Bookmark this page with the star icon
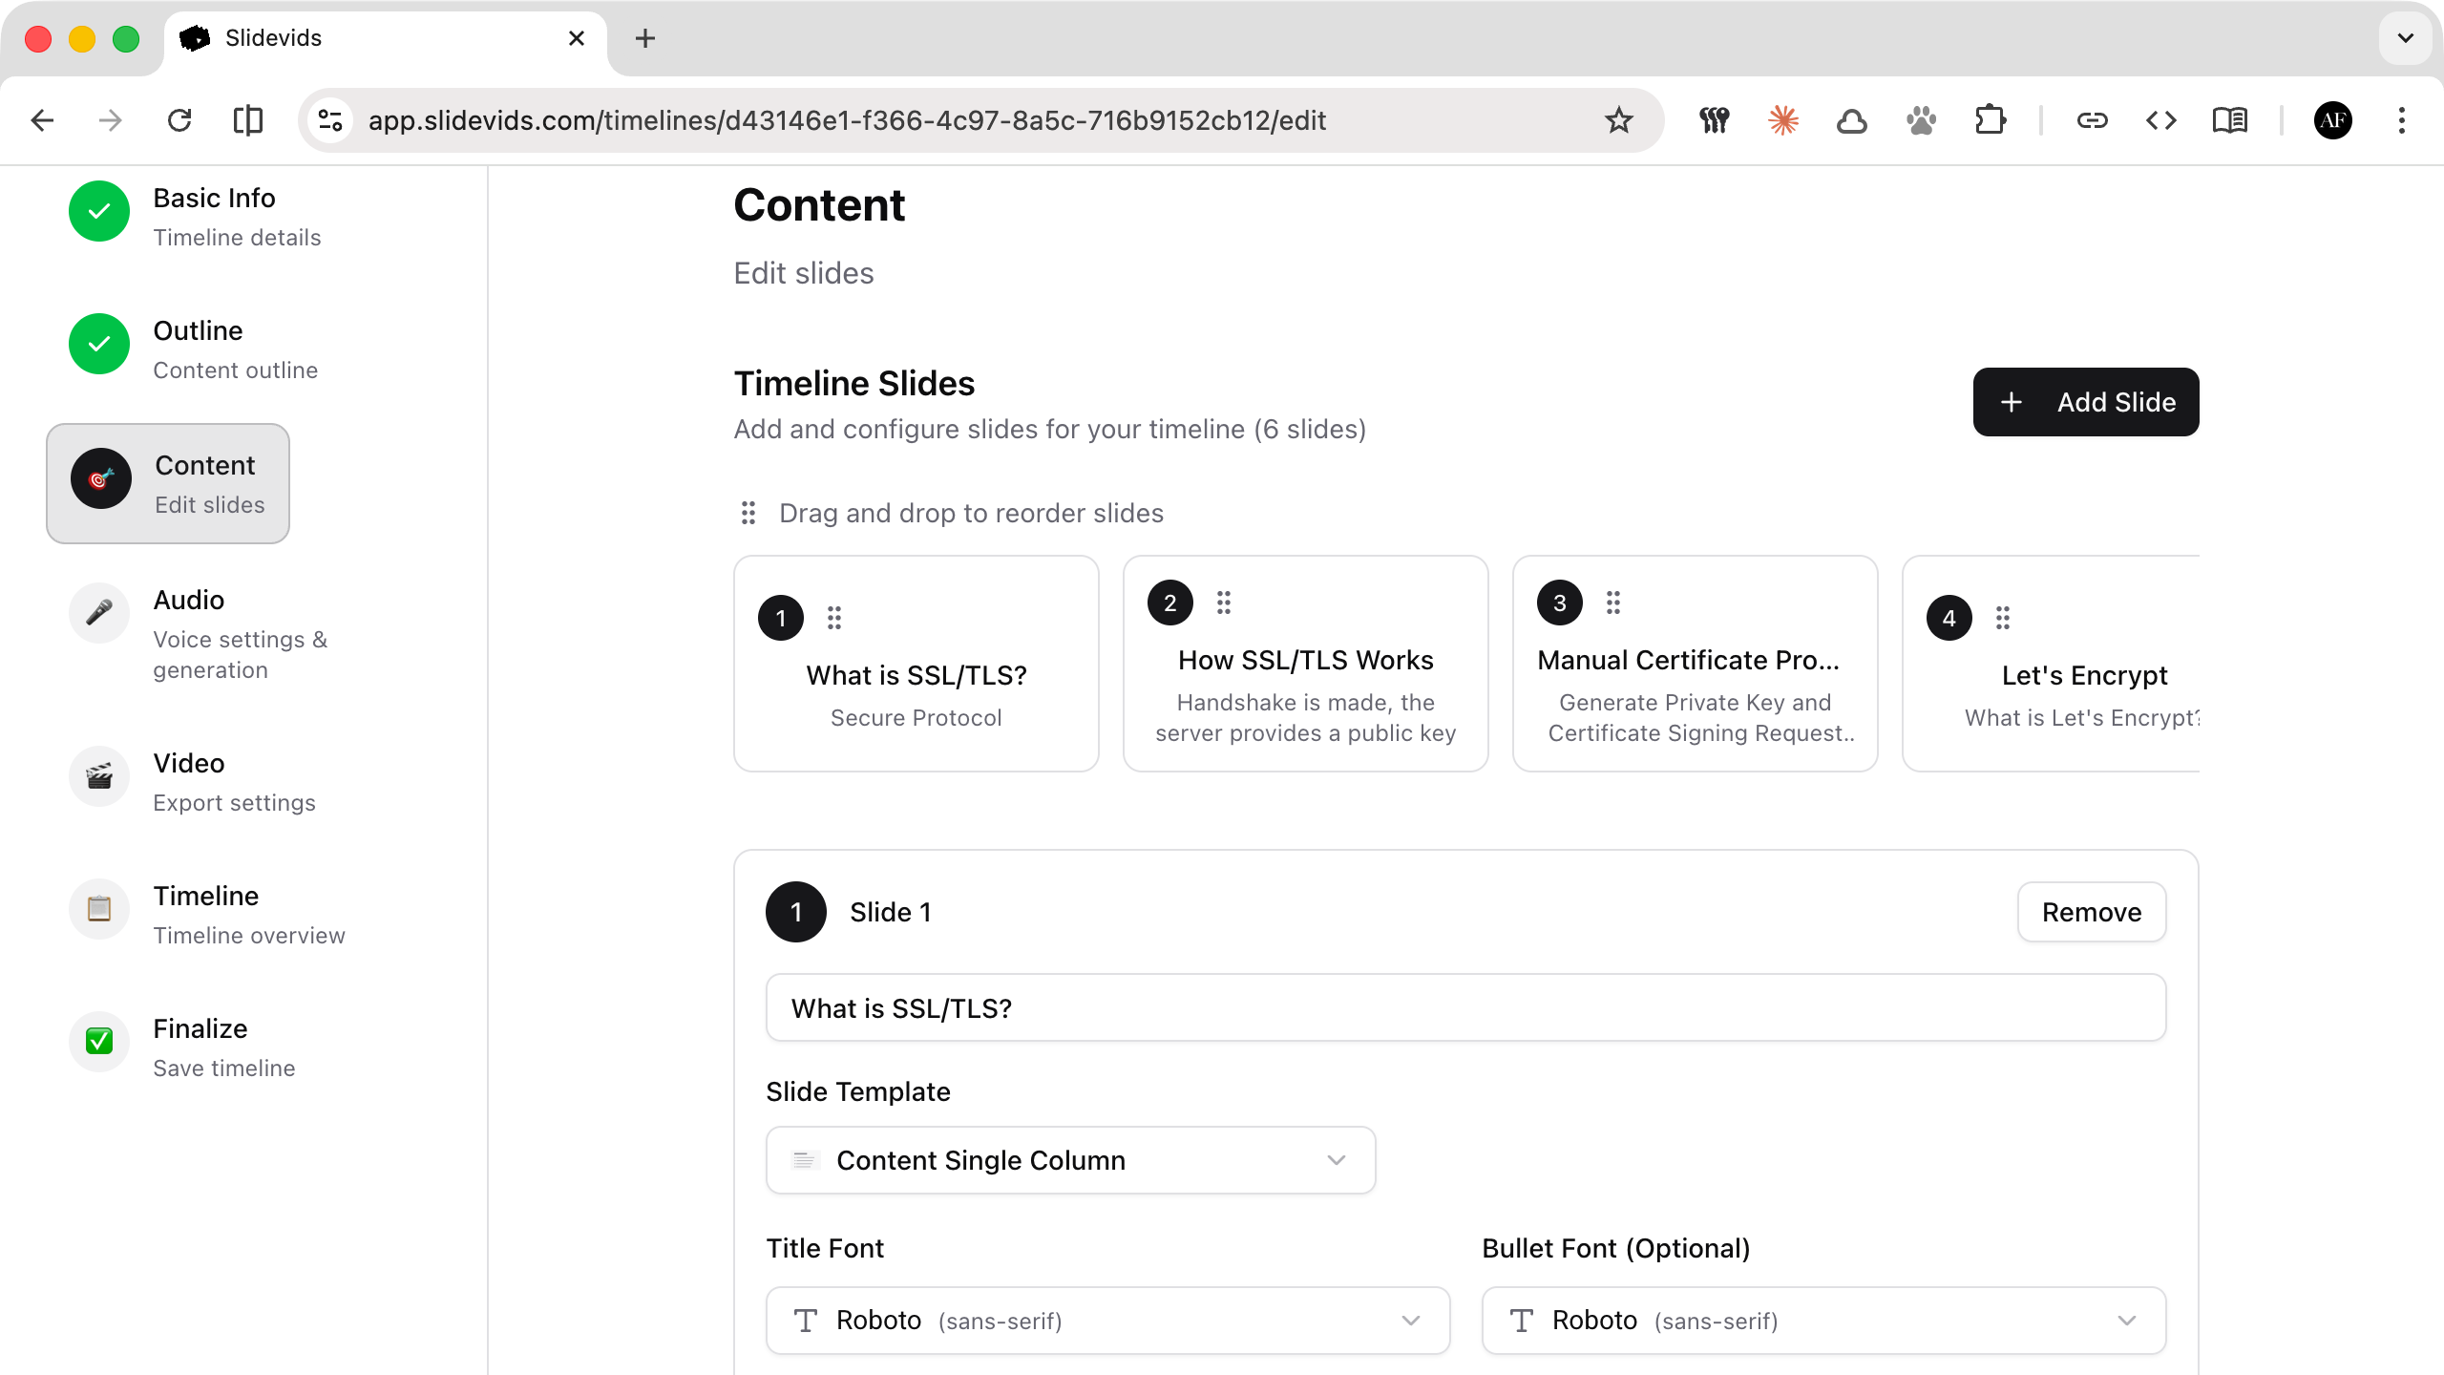Viewport: 2444px width, 1375px height. 1618,120
